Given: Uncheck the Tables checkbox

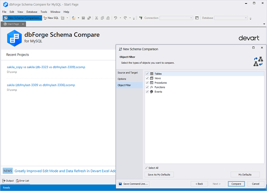Looking at the screenshot, I should pyautogui.click(x=147, y=74).
